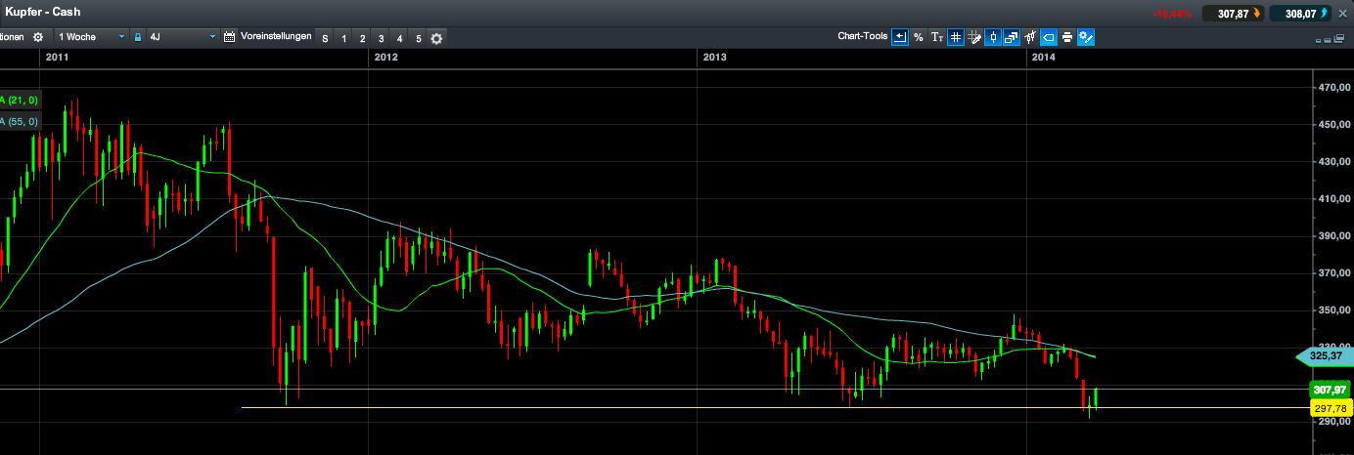The image size is (1354, 455).
Task: Toggle the blue padlock lock icon
Action: (x=138, y=37)
